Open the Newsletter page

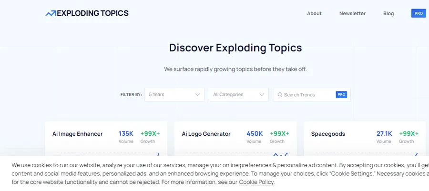pyautogui.click(x=352, y=13)
